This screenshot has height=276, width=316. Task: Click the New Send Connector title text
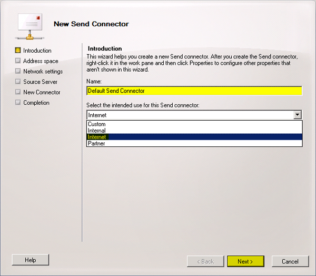(x=91, y=24)
